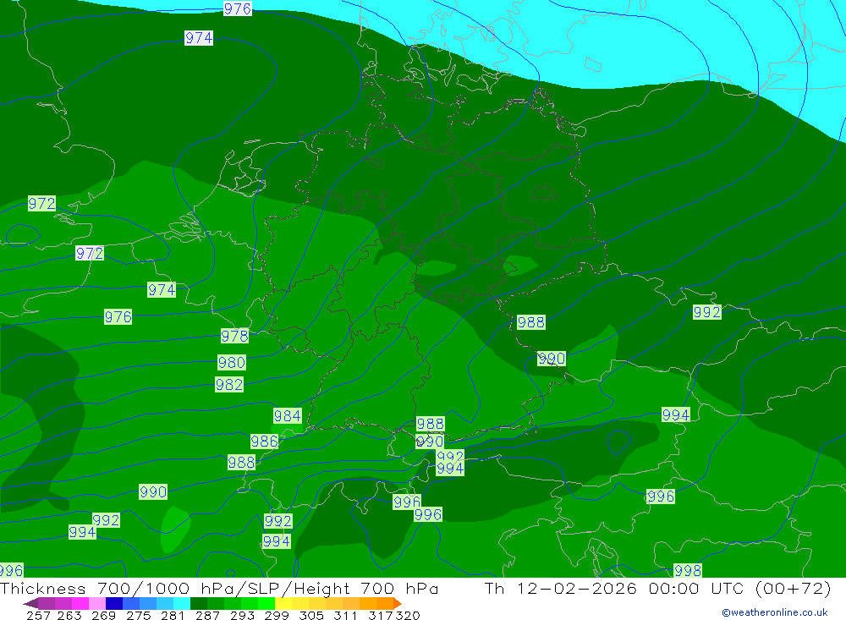Click the '998' isobar label on the map
The image size is (846, 620).
coord(688,570)
